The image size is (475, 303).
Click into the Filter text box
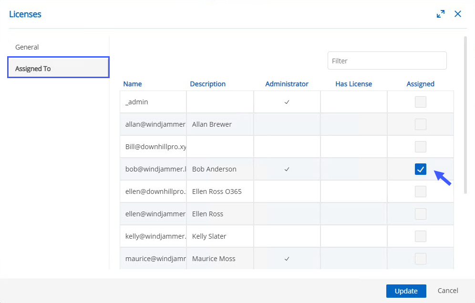point(387,61)
